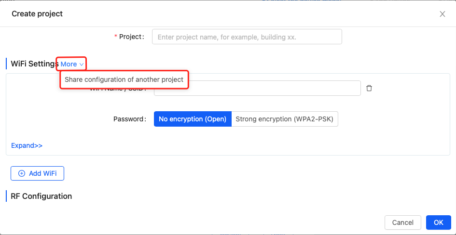The height and width of the screenshot is (235, 456).
Task: Close the Create project dialog
Action: (x=442, y=14)
